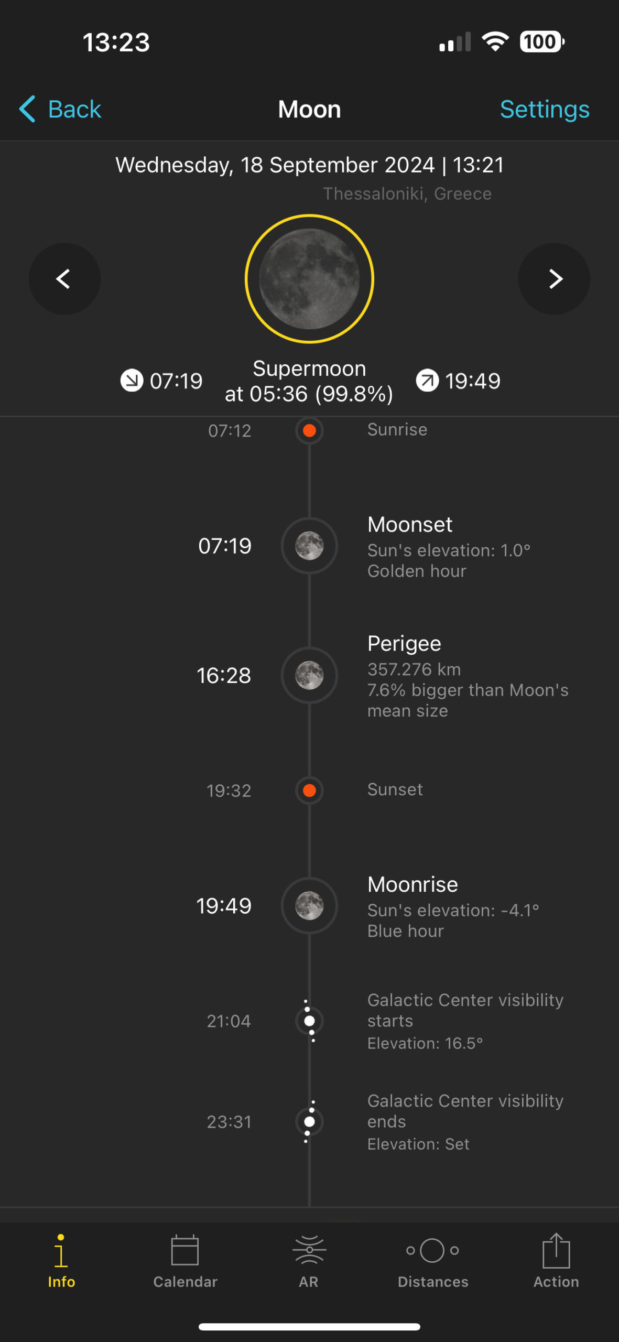
Task: Go to previous day arrow
Action: click(64, 279)
